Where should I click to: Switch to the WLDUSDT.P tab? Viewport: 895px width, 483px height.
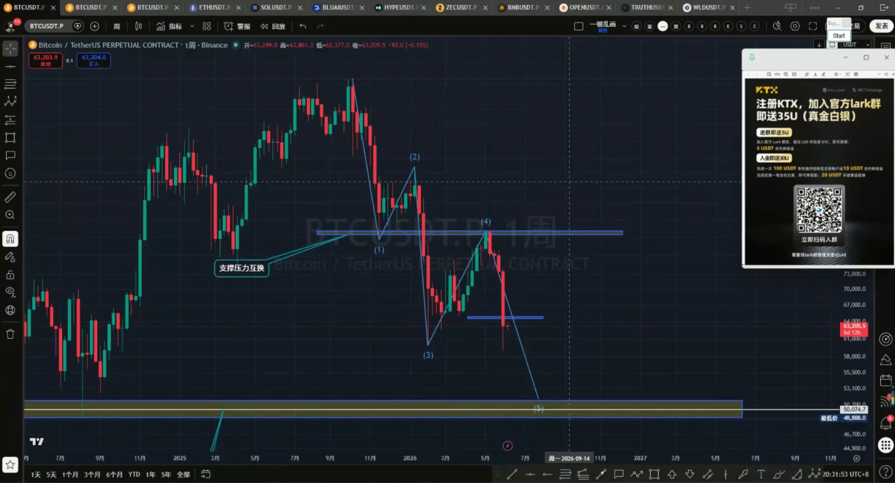click(x=709, y=7)
